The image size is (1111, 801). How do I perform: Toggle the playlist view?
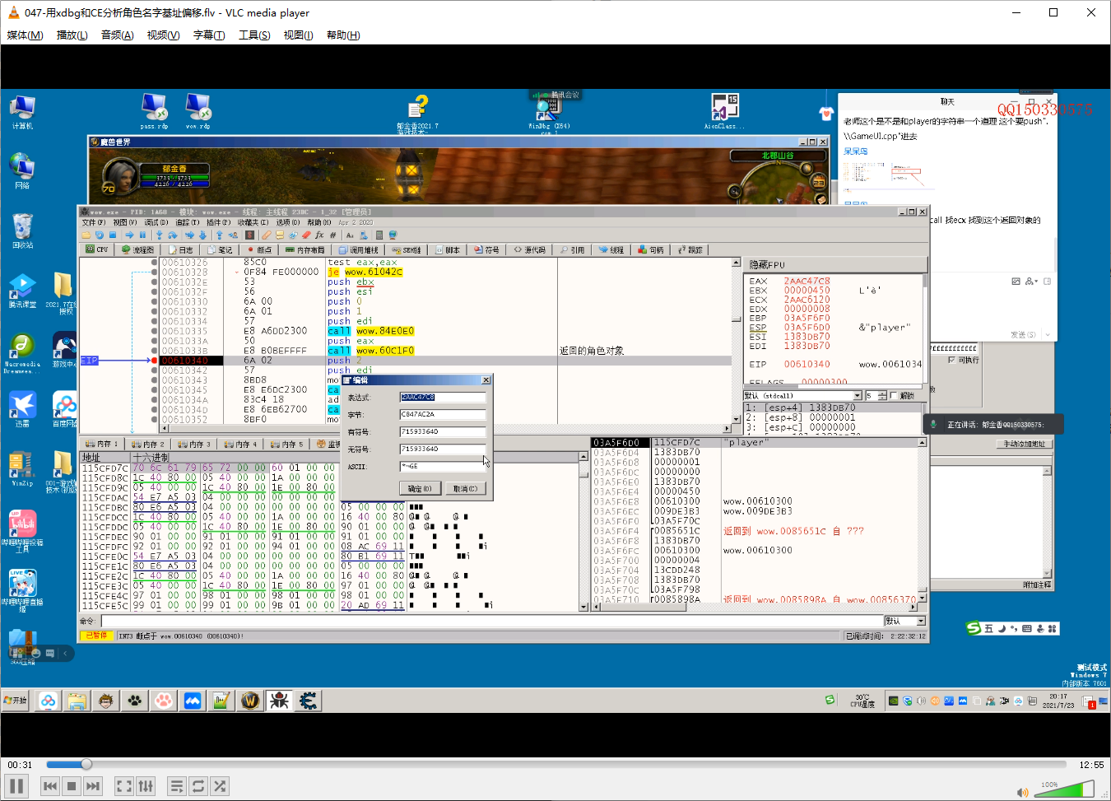[x=177, y=786]
